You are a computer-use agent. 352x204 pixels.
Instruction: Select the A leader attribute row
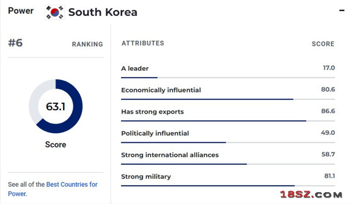228,71
